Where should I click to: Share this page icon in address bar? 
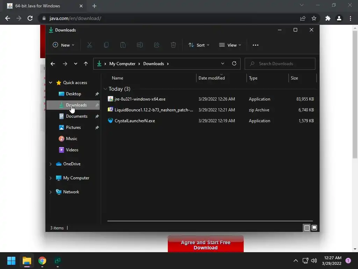click(303, 18)
